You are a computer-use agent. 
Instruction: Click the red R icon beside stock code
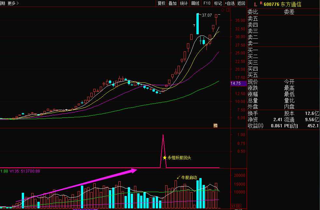pyautogui.click(x=261, y=3)
